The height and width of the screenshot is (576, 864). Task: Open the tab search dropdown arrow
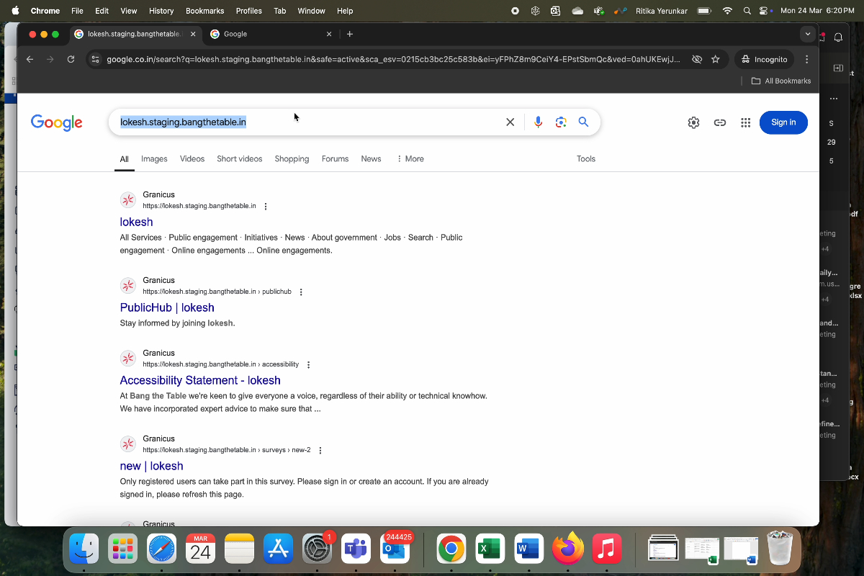[808, 34]
